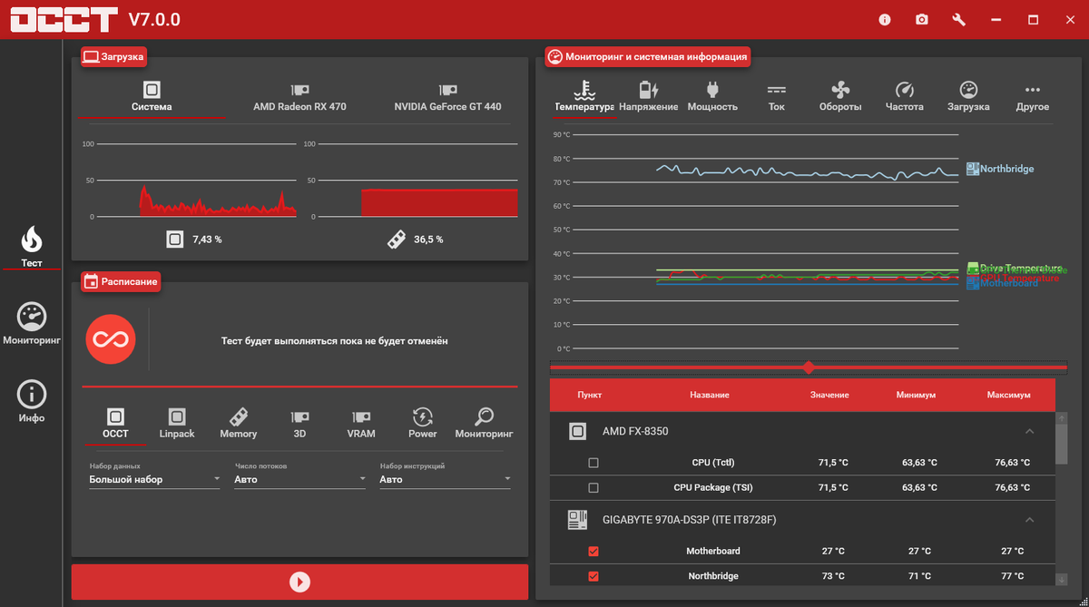Open the Число потоков dropdown
Screen dimensions: 1089x607
click(x=299, y=478)
